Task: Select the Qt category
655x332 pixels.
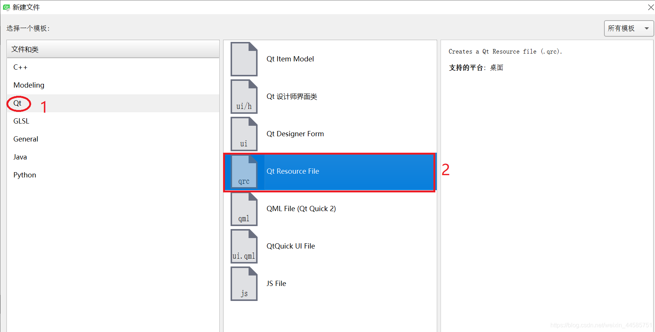Action: click(113, 103)
